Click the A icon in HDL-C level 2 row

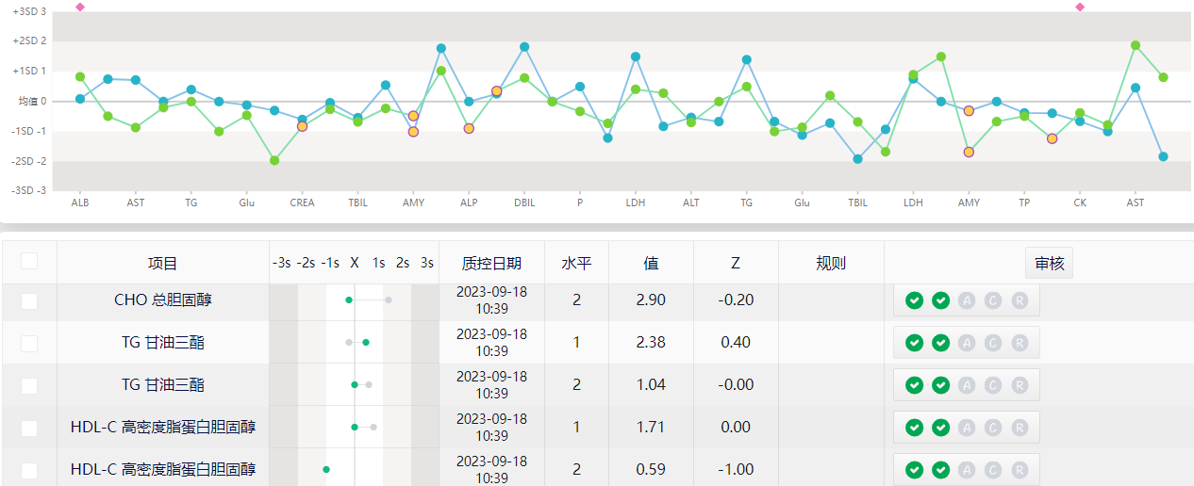coord(967,469)
